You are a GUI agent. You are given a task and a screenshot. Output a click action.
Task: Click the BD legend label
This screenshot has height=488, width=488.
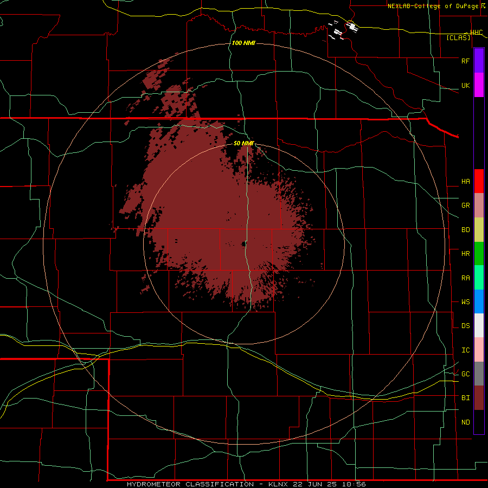(465, 230)
